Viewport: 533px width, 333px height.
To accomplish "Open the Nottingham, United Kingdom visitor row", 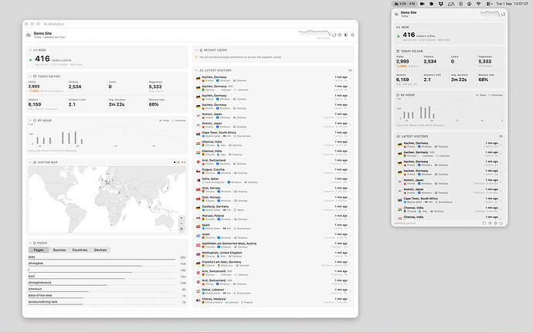I will [x=273, y=254].
